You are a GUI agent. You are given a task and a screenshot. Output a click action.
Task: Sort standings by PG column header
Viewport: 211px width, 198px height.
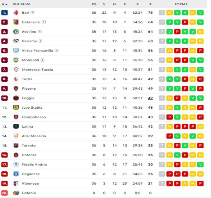pyautogui.click(x=94, y=4)
